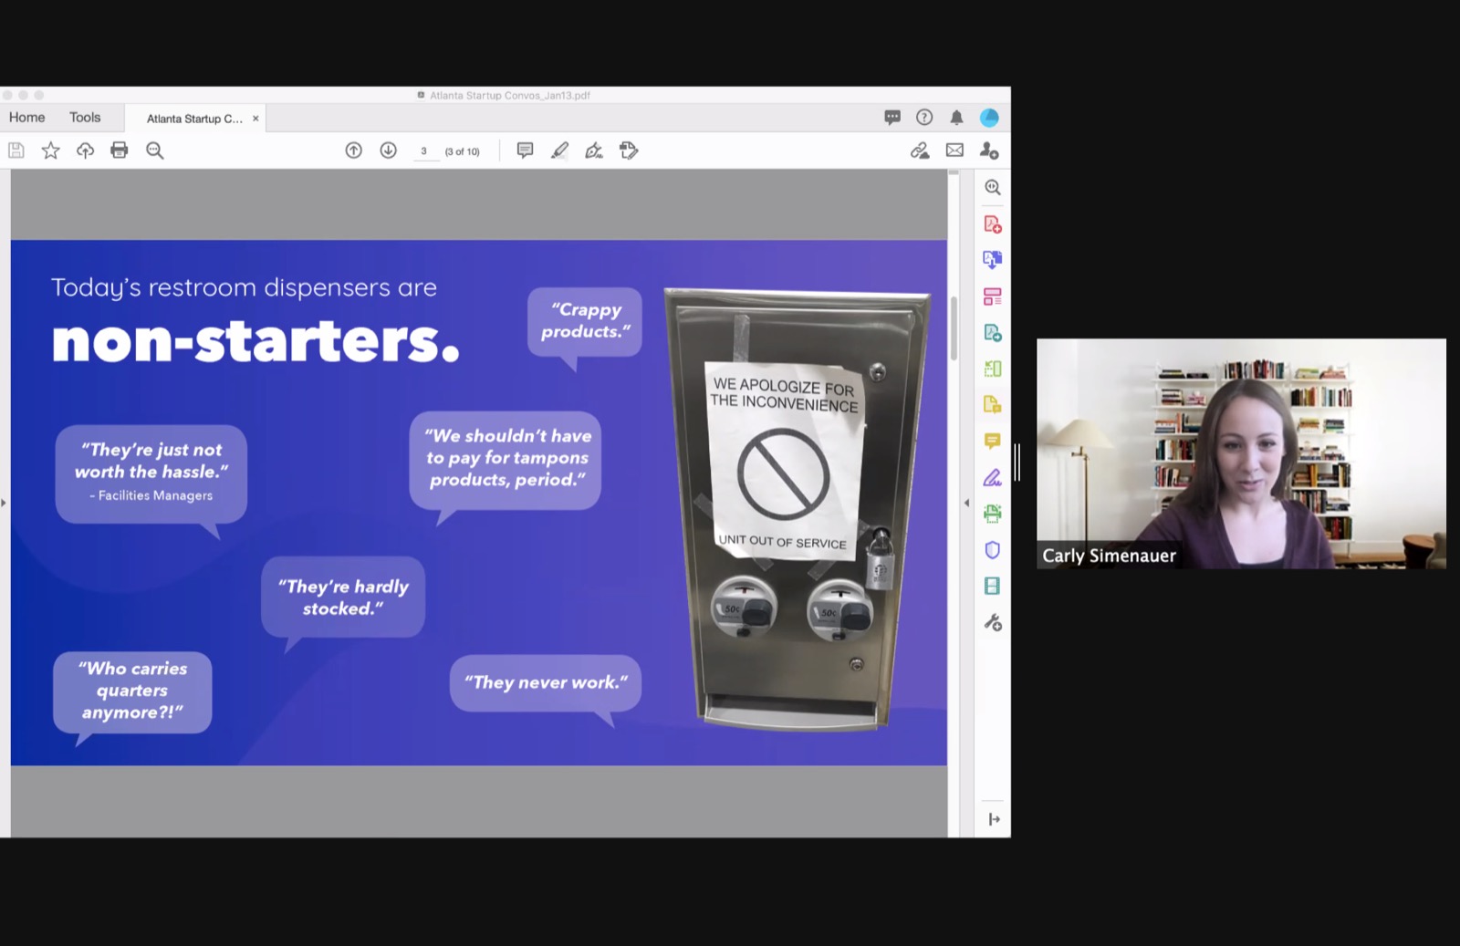1460x946 pixels.
Task: Click the Save file icon
Action: point(16,151)
